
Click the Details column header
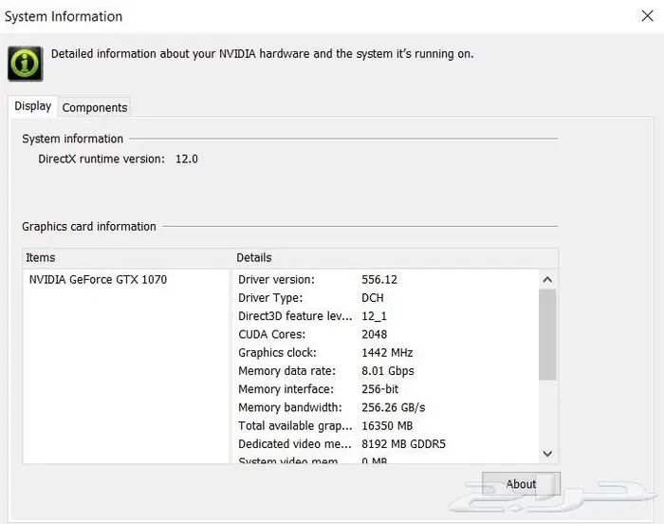coord(254,257)
